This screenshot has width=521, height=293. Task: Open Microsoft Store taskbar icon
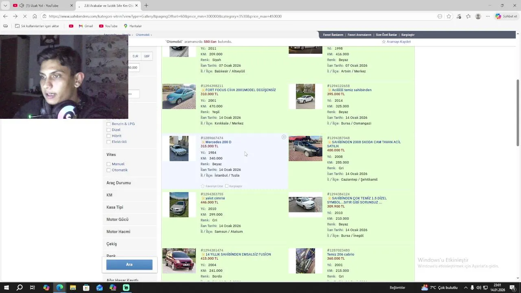tap(86, 287)
